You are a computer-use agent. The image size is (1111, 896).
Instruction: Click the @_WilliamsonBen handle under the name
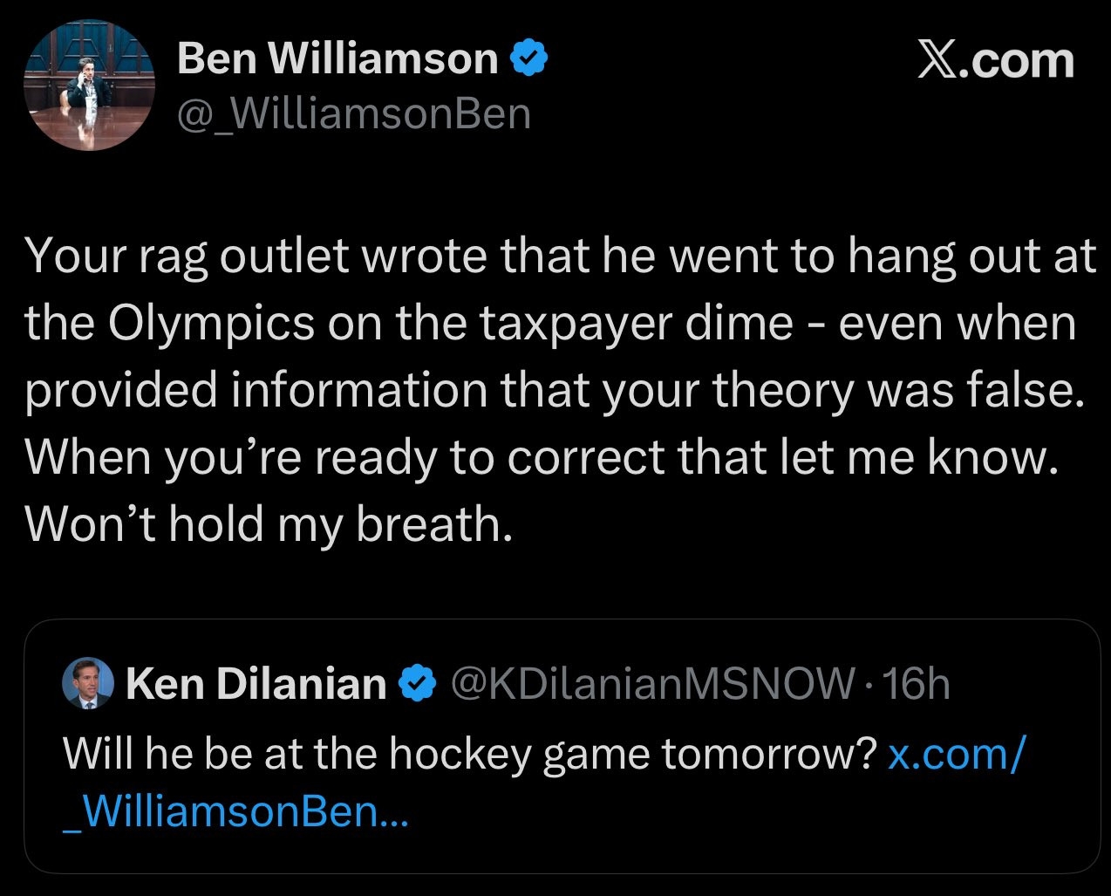pyautogui.click(x=353, y=113)
